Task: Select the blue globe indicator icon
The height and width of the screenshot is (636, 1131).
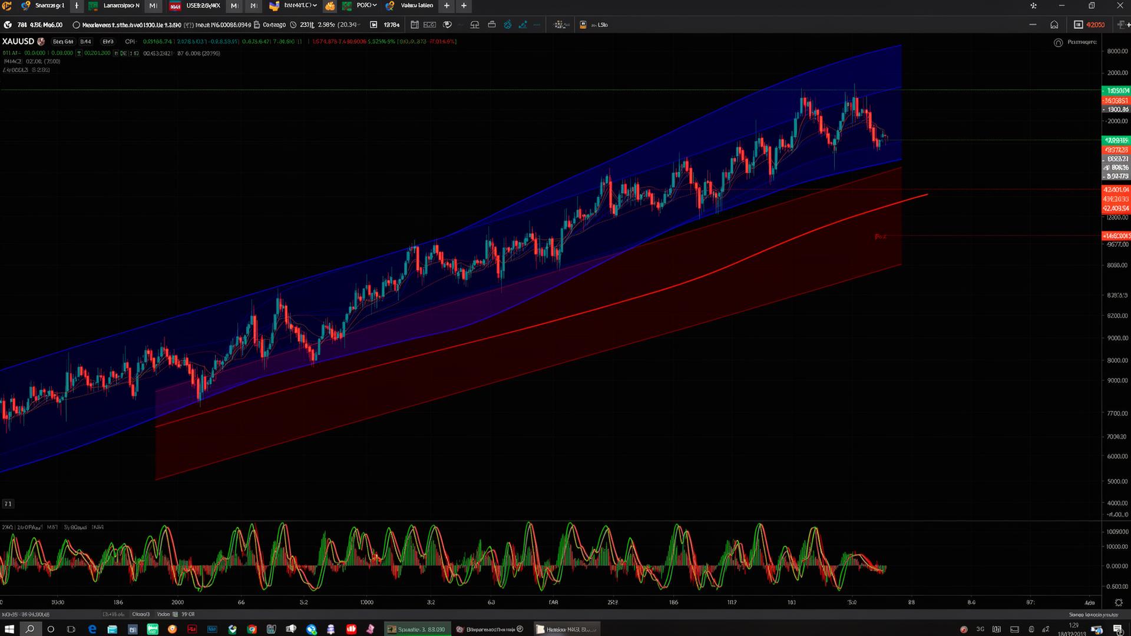Action: [x=507, y=25]
